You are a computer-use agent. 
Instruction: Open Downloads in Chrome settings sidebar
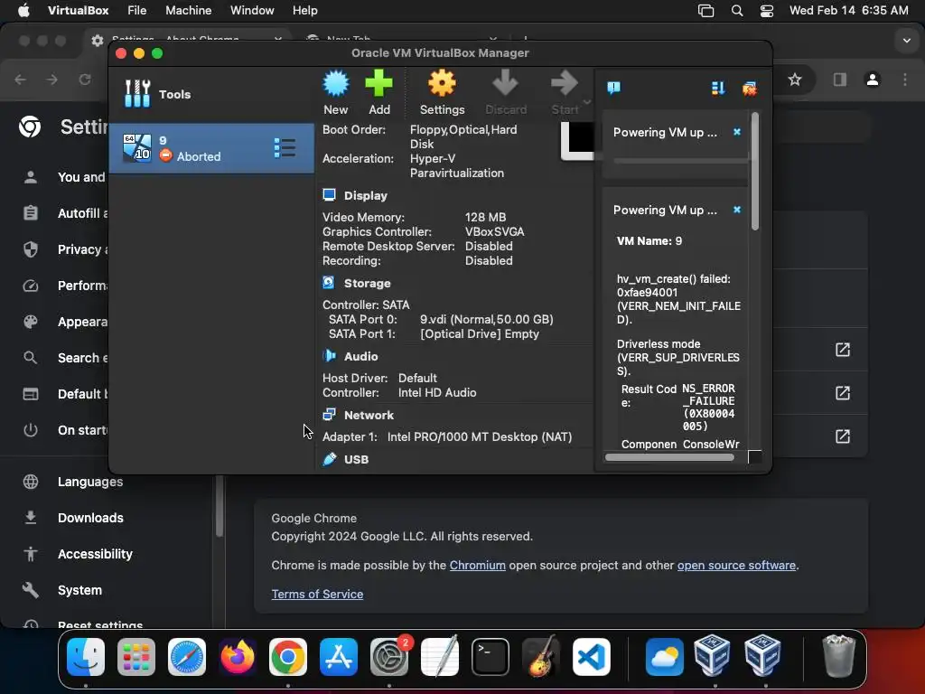(x=90, y=518)
